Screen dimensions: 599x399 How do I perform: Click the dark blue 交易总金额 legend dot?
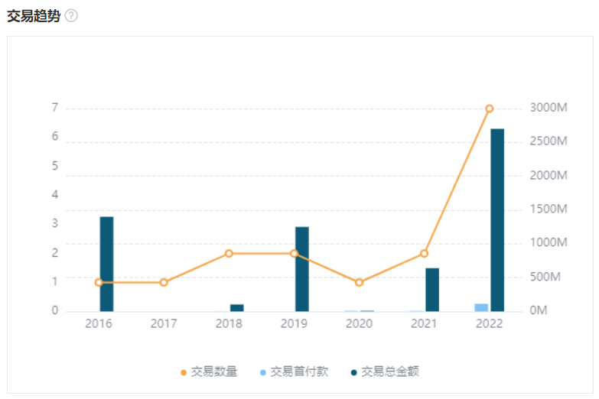[x=353, y=372]
